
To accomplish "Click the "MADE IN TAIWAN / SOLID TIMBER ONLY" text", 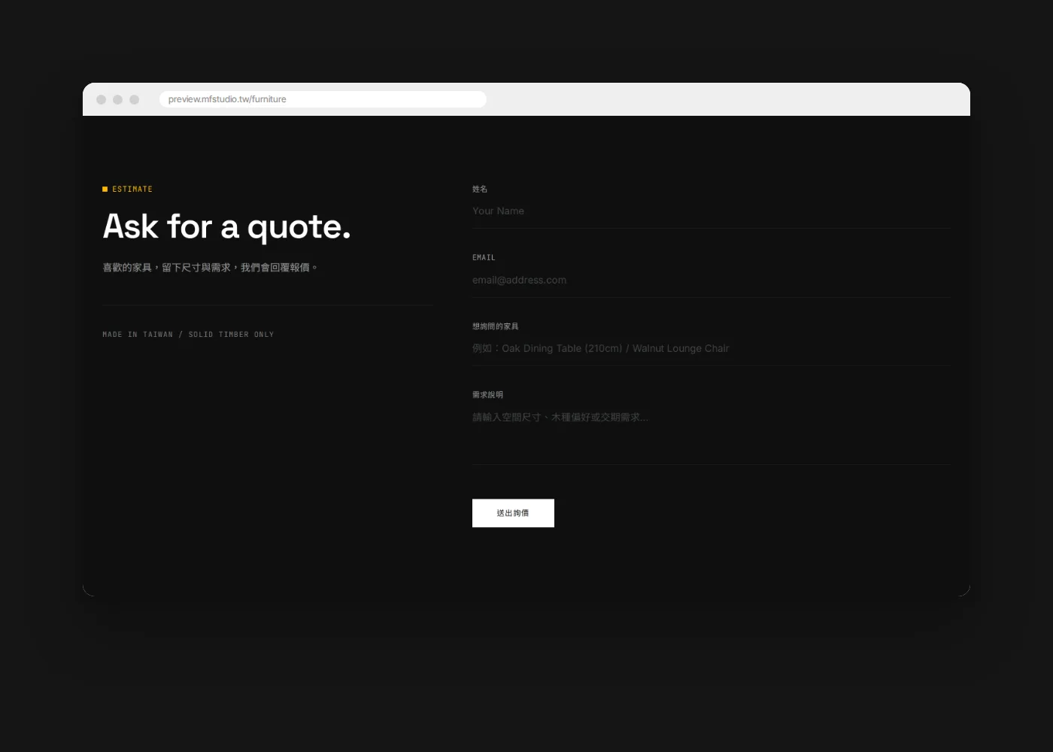I will tap(188, 335).
